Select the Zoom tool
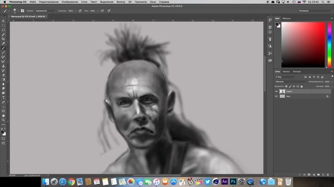This screenshot has width=334, height=187. [x=3, y=120]
